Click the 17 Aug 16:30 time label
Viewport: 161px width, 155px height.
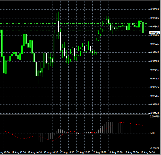51,152
